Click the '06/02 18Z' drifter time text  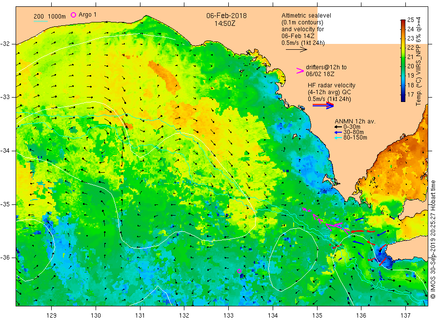coord(320,74)
